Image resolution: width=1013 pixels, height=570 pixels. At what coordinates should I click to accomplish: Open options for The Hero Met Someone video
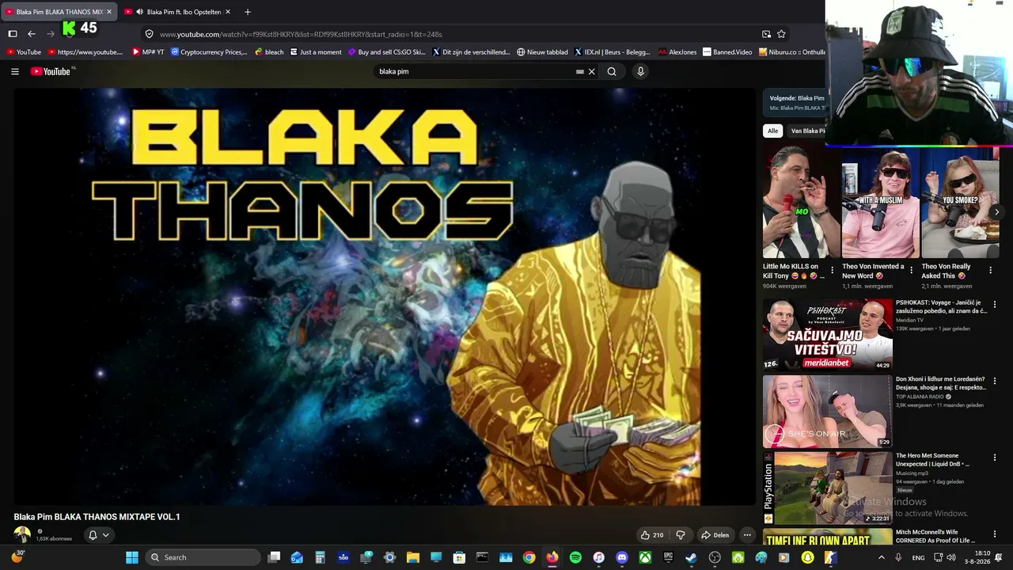click(995, 458)
